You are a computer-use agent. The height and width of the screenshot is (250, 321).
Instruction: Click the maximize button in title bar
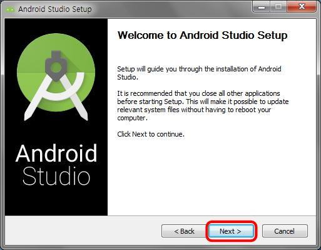point(278,6)
